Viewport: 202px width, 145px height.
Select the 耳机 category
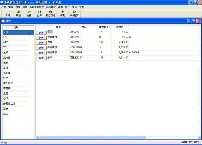16,68
